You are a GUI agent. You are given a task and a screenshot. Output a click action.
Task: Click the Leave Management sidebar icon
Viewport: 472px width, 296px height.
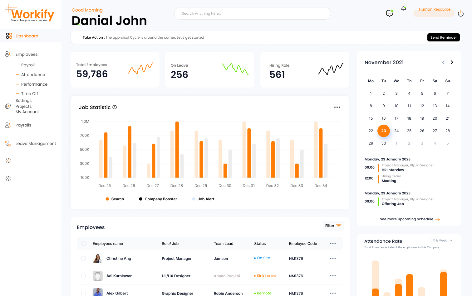click(x=8, y=143)
